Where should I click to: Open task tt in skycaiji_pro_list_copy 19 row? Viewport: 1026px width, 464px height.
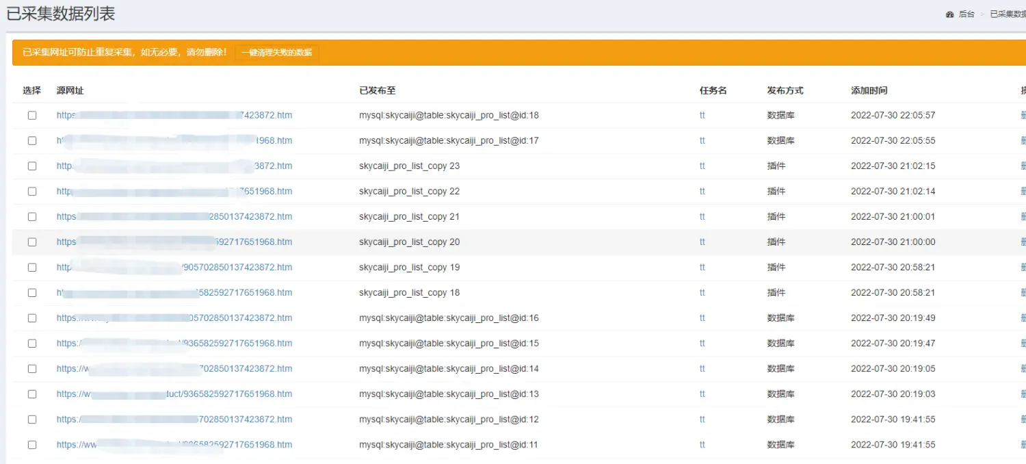click(x=702, y=268)
